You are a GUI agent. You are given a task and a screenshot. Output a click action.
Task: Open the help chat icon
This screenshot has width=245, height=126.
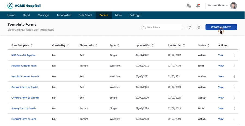189,6
